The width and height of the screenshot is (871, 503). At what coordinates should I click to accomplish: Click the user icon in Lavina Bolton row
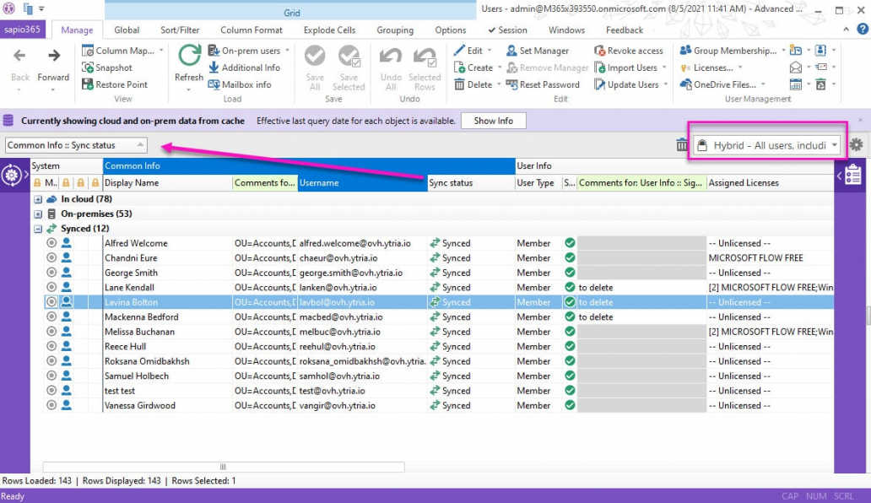tap(66, 302)
